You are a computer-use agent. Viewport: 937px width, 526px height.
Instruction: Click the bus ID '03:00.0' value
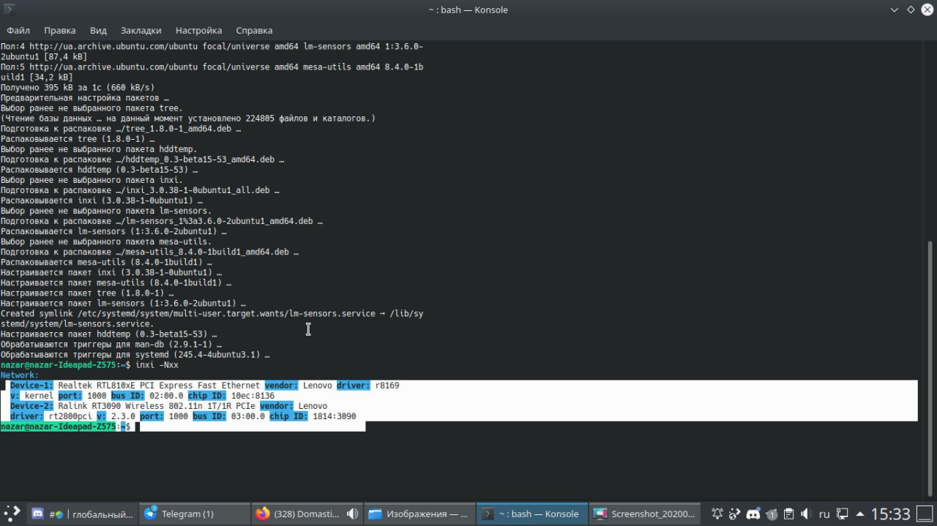click(247, 416)
